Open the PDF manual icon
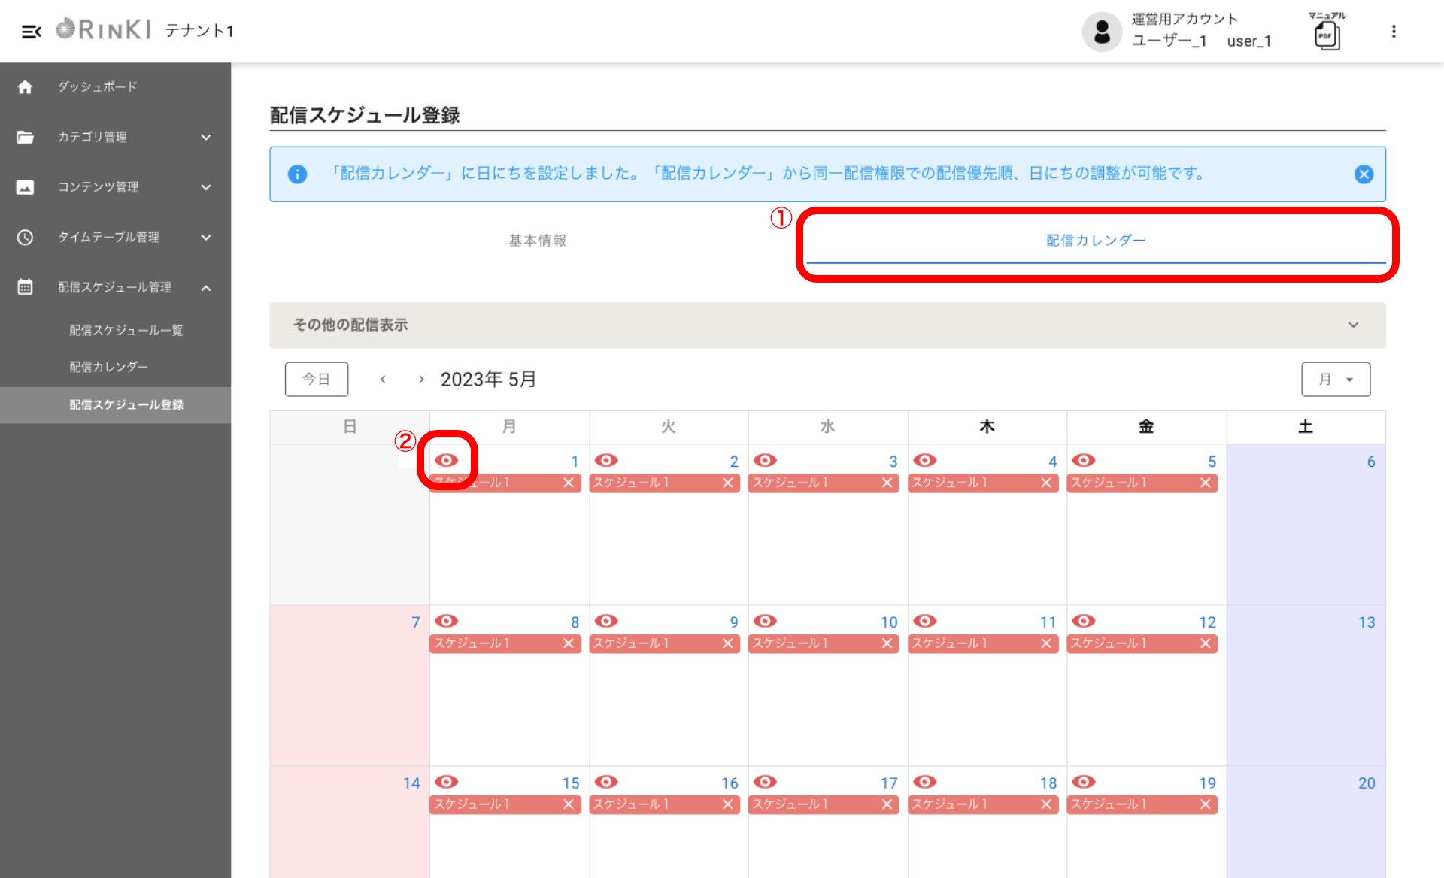Viewport: 1444px width, 878px height. coord(1327,35)
